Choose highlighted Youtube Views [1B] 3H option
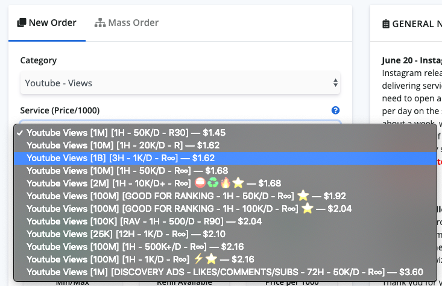 [x=226, y=158]
